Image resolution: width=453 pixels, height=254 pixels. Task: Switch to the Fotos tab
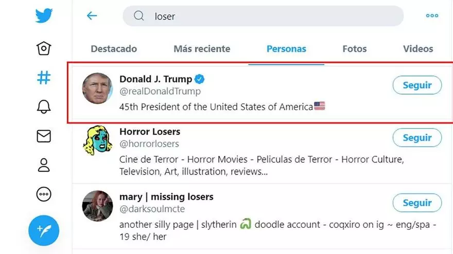click(x=355, y=49)
